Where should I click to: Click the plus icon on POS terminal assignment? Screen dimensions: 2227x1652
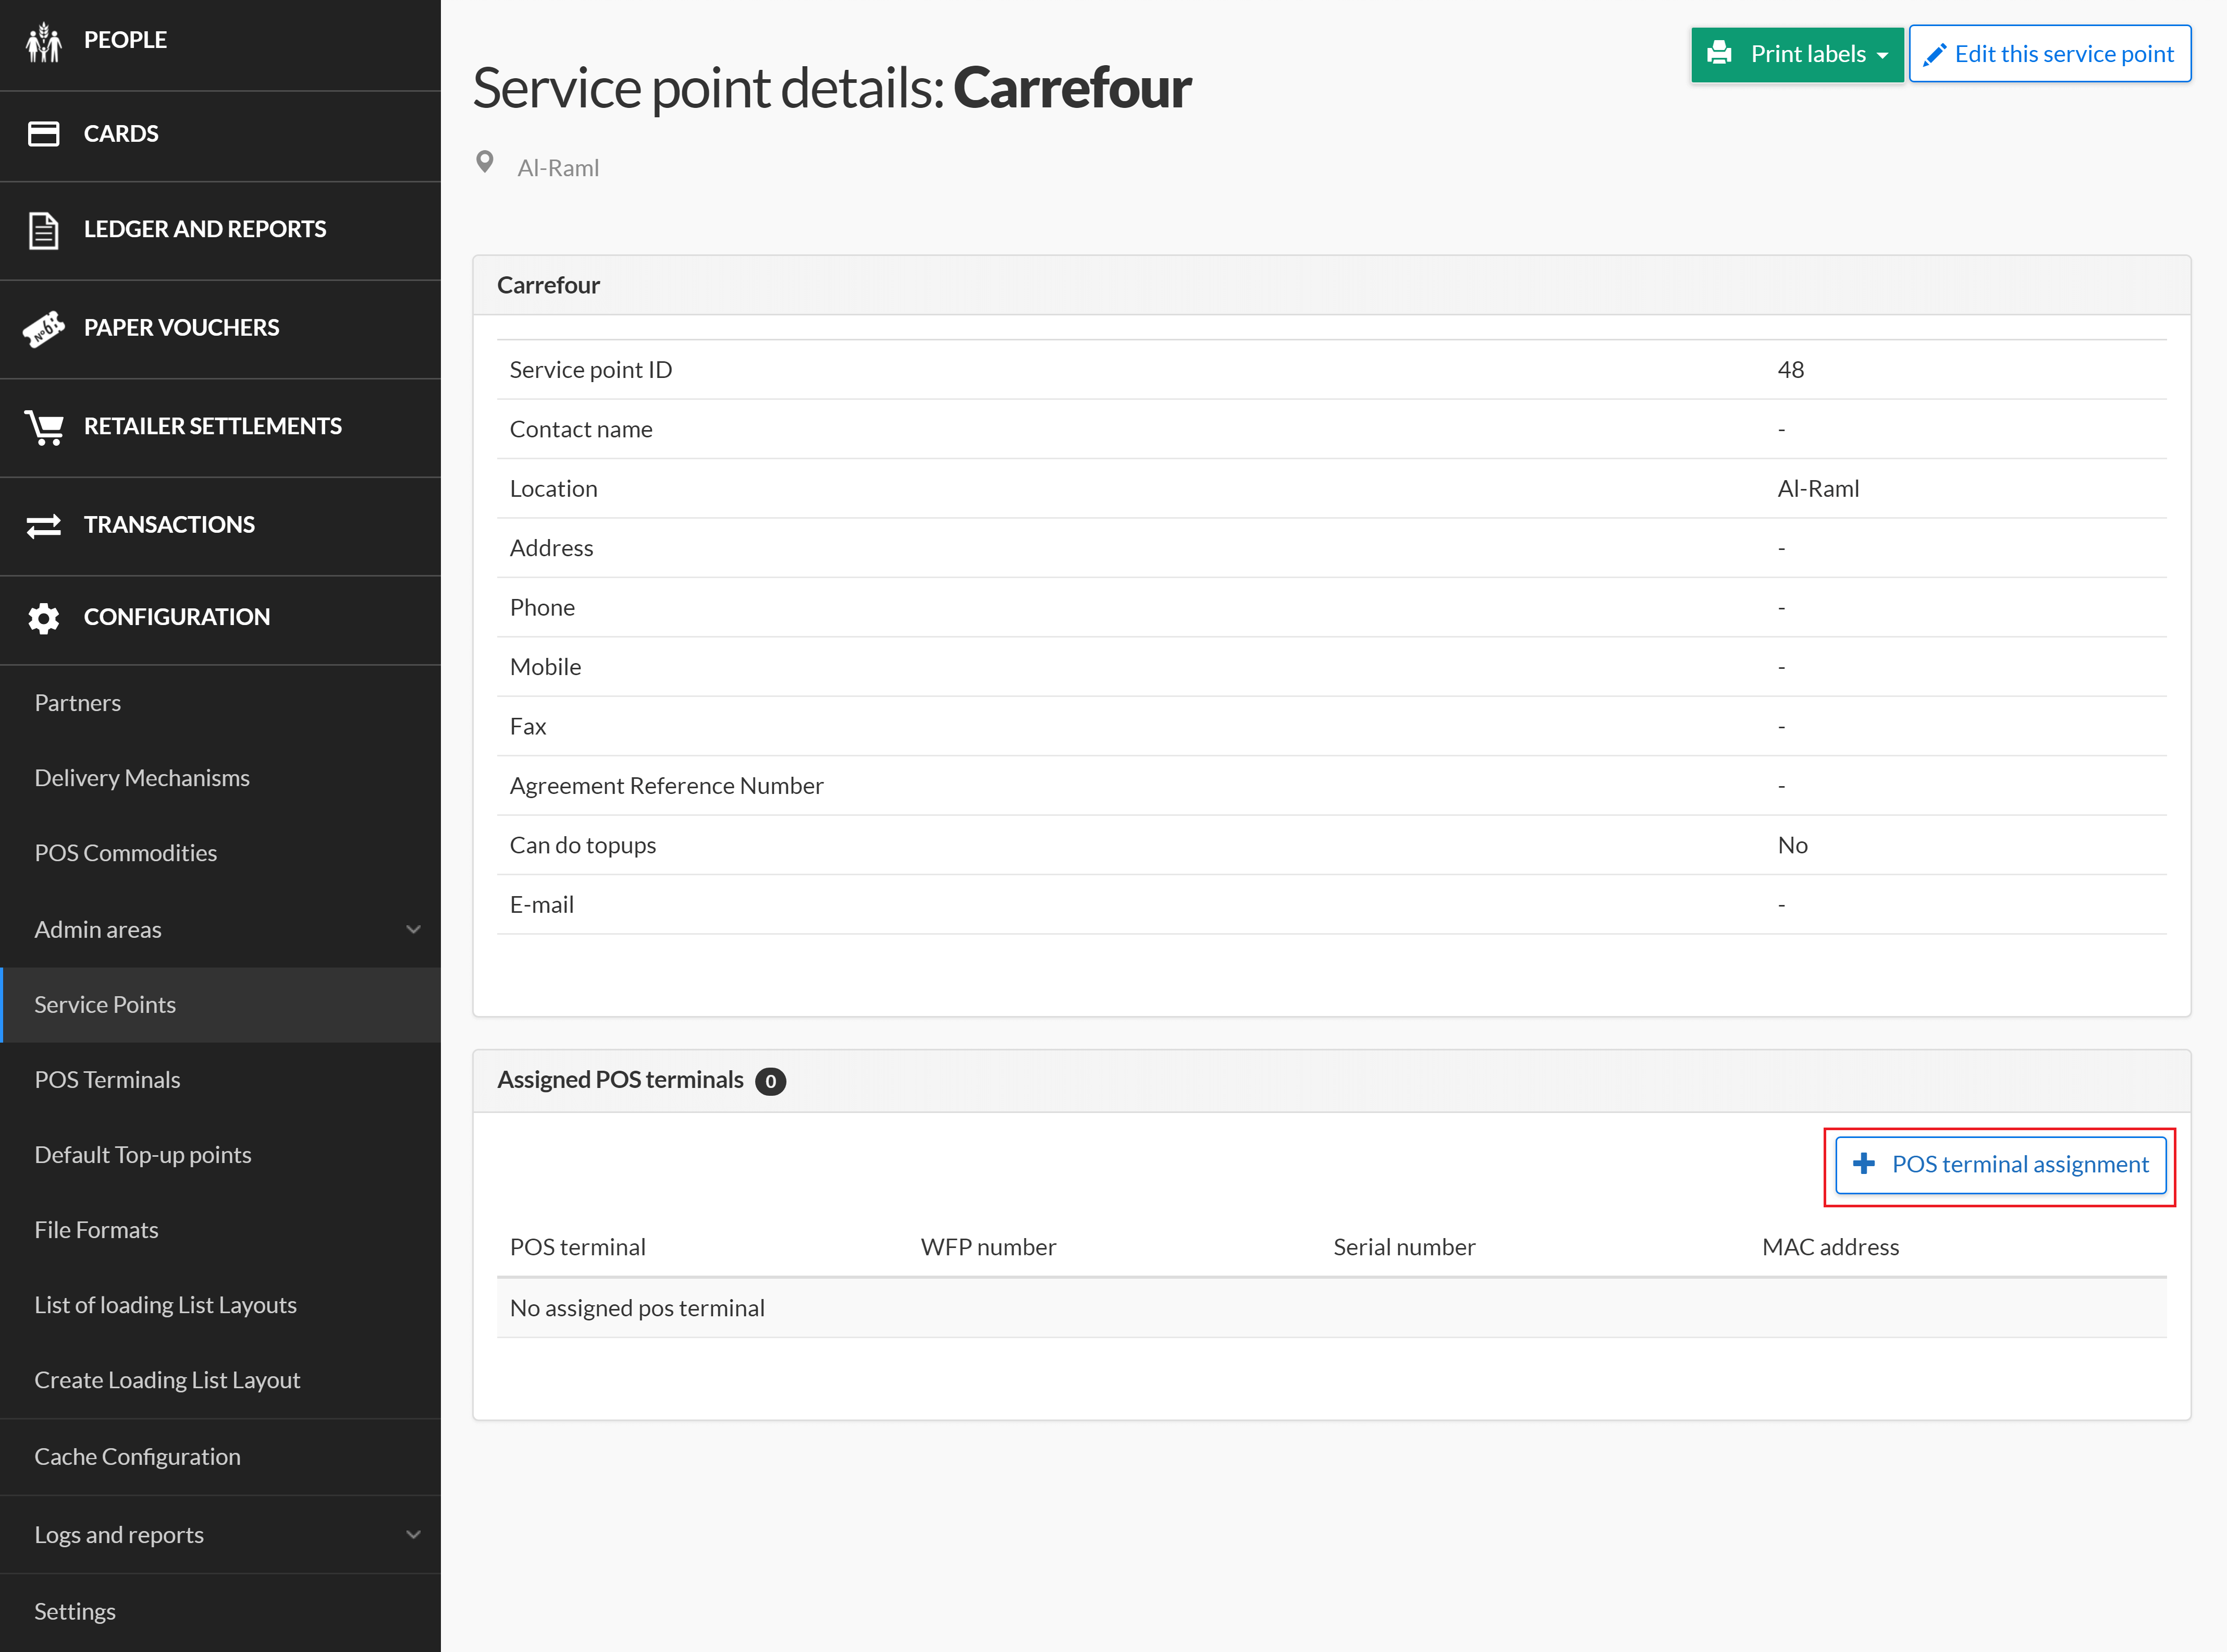click(x=1865, y=1164)
